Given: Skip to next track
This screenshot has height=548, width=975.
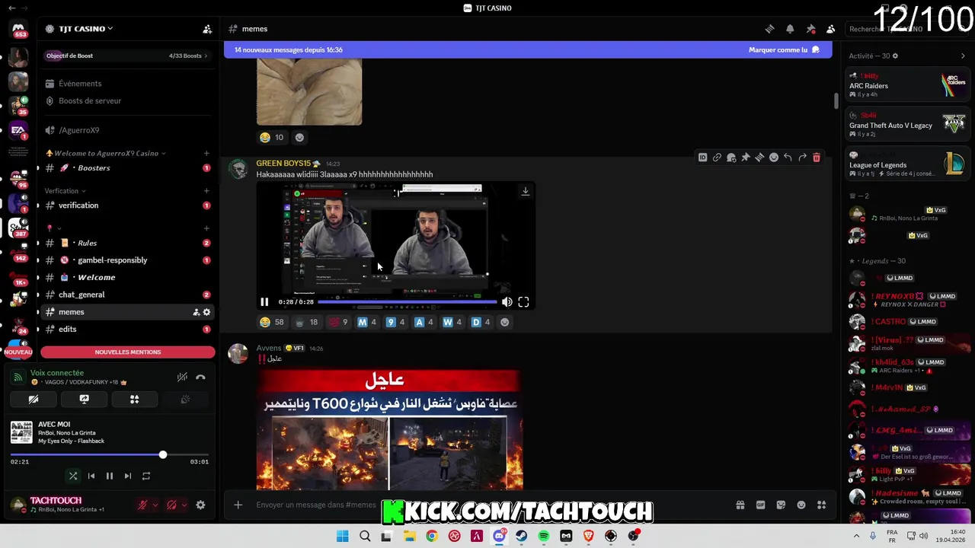Looking at the screenshot, I should [128, 476].
